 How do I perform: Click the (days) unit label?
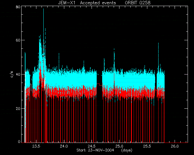(127, 150)
